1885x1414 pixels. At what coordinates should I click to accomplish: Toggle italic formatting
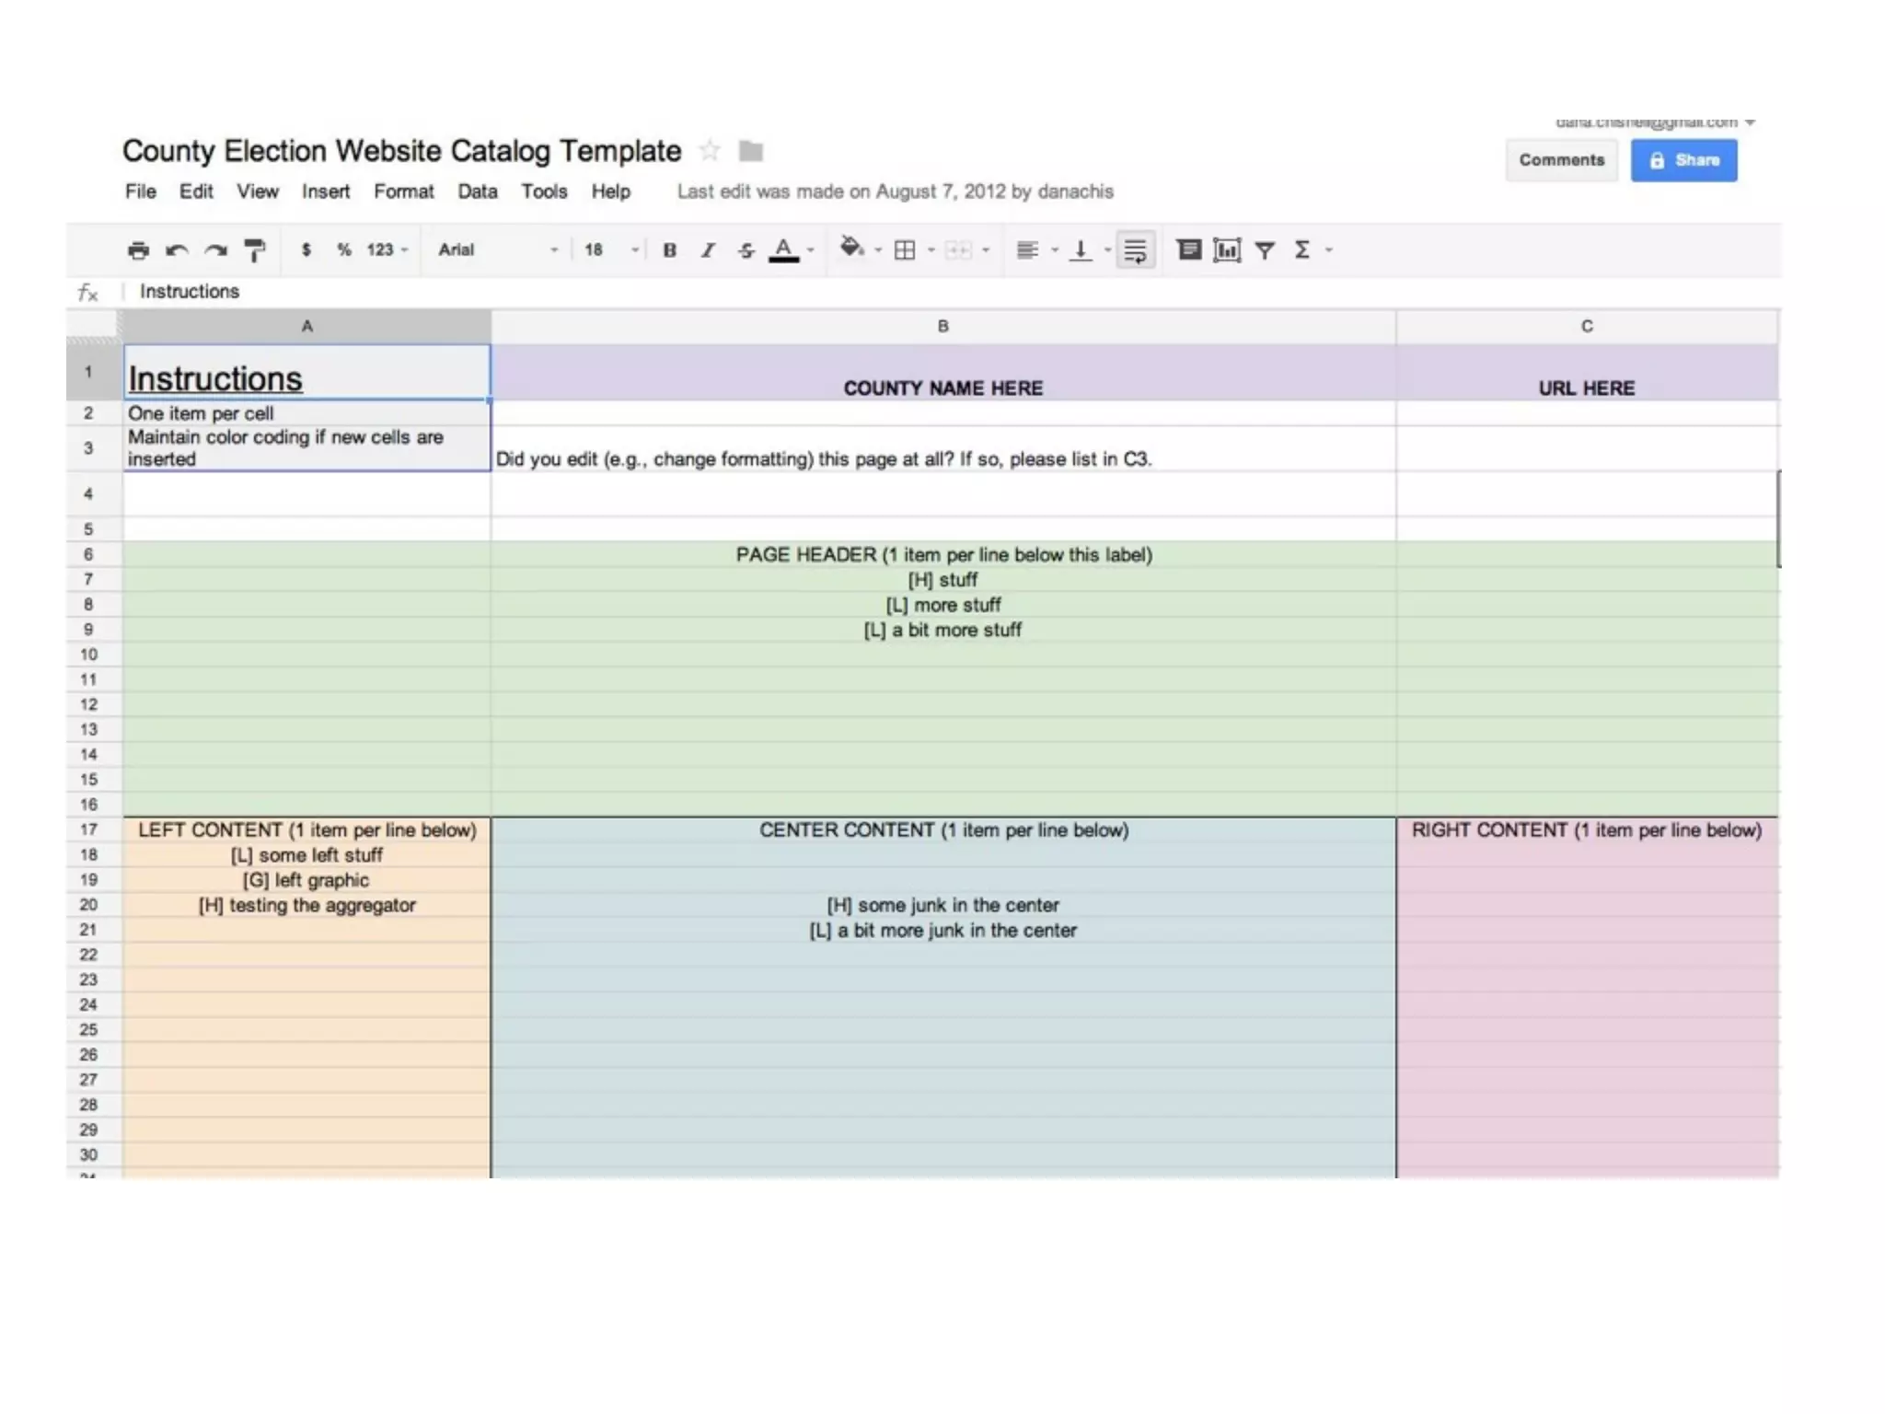(708, 250)
